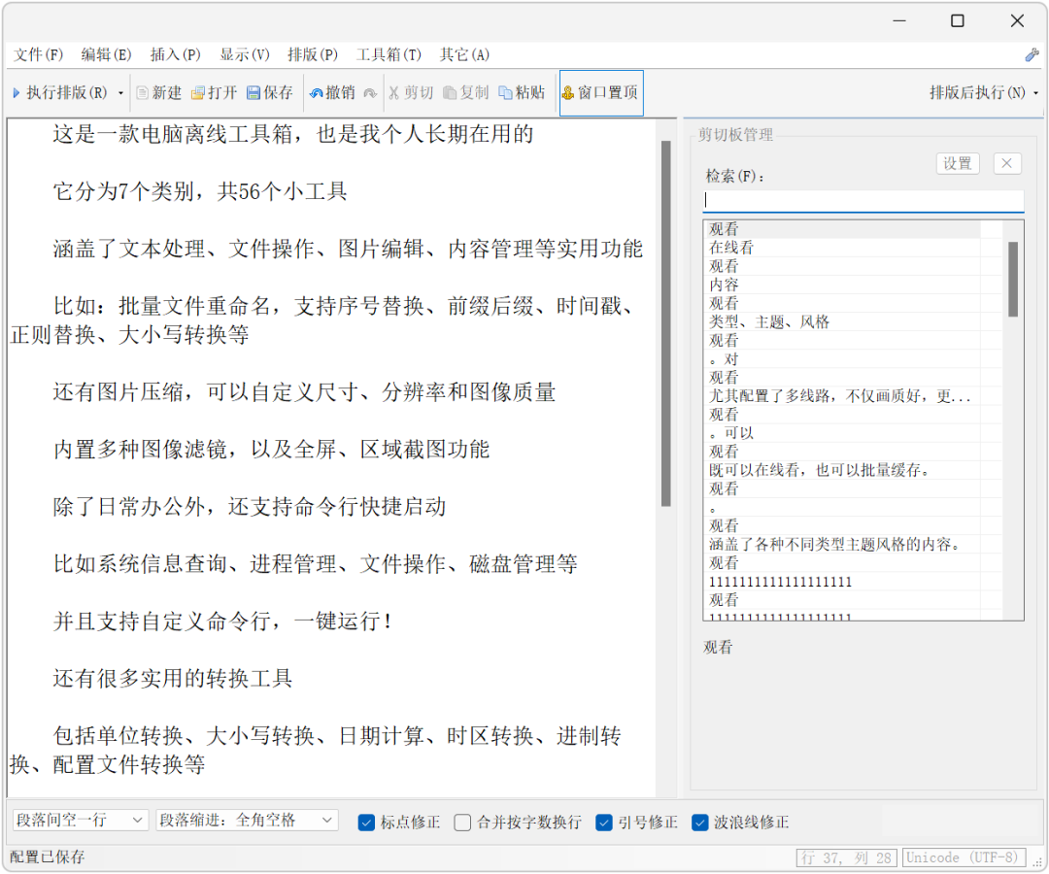
Task: Toggle 窗口置顶 always-on-top button
Action: click(x=601, y=93)
